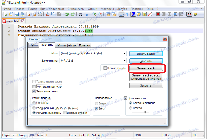Uncheck the "Прозрачность" checkbox
The height and width of the screenshot is (139, 207).
pos(126,98)
